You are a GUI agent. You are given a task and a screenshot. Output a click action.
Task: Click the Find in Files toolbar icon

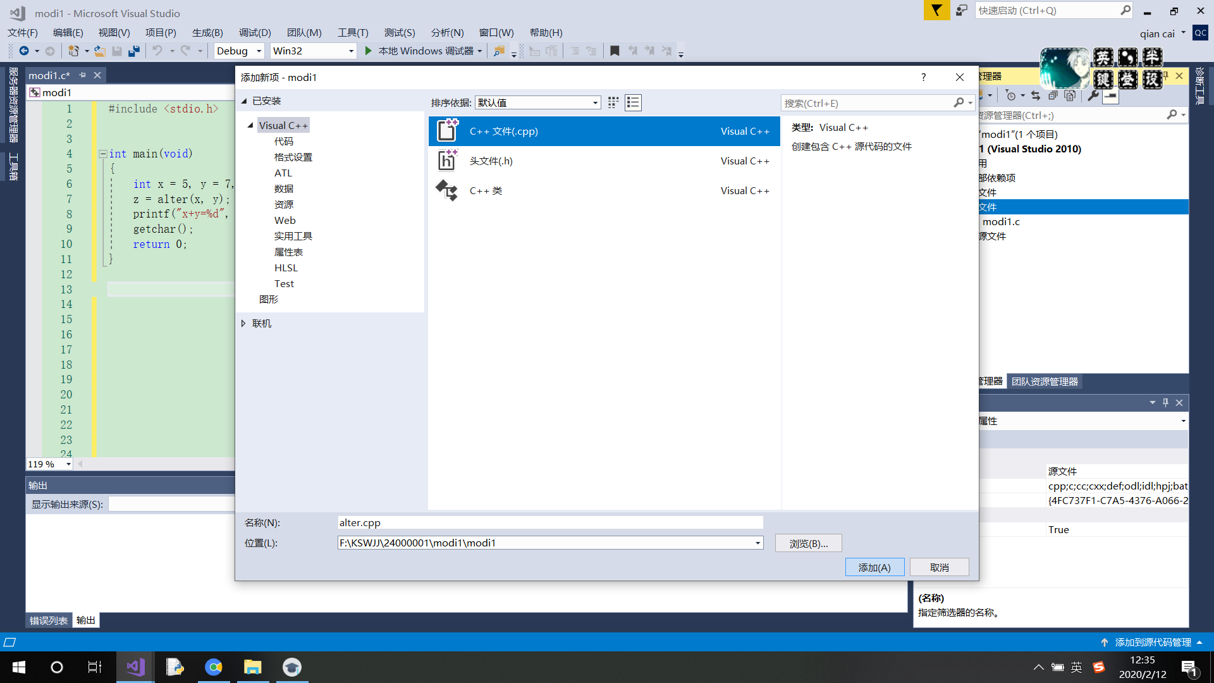499,51
